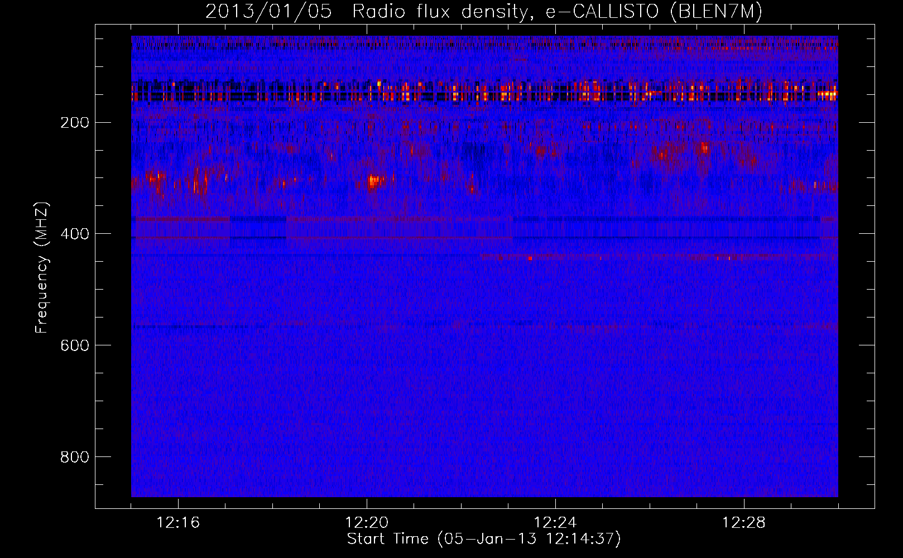Click the 600 frequency tick label
This screenshot has width=903, height=558.
[74, 345]
